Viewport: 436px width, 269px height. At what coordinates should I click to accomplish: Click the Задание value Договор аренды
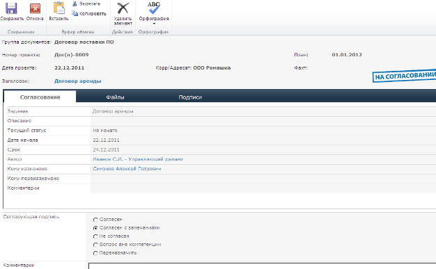click(x=113, y=111)
